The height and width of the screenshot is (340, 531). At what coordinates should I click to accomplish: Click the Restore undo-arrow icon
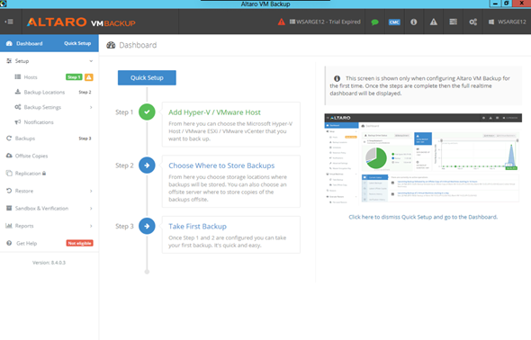point(9,191)
